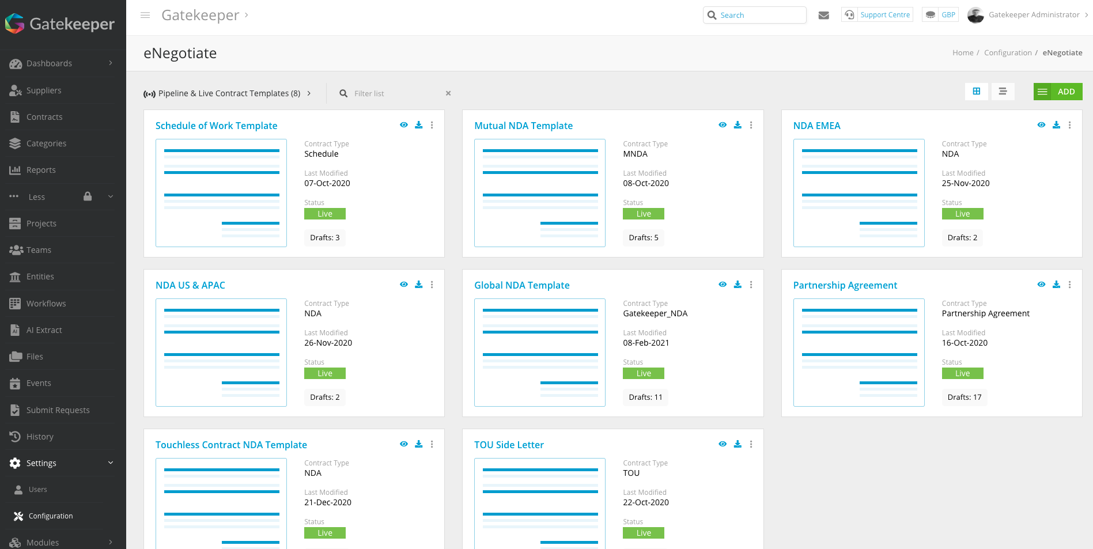Click the global Search field

tap(755, 15)
